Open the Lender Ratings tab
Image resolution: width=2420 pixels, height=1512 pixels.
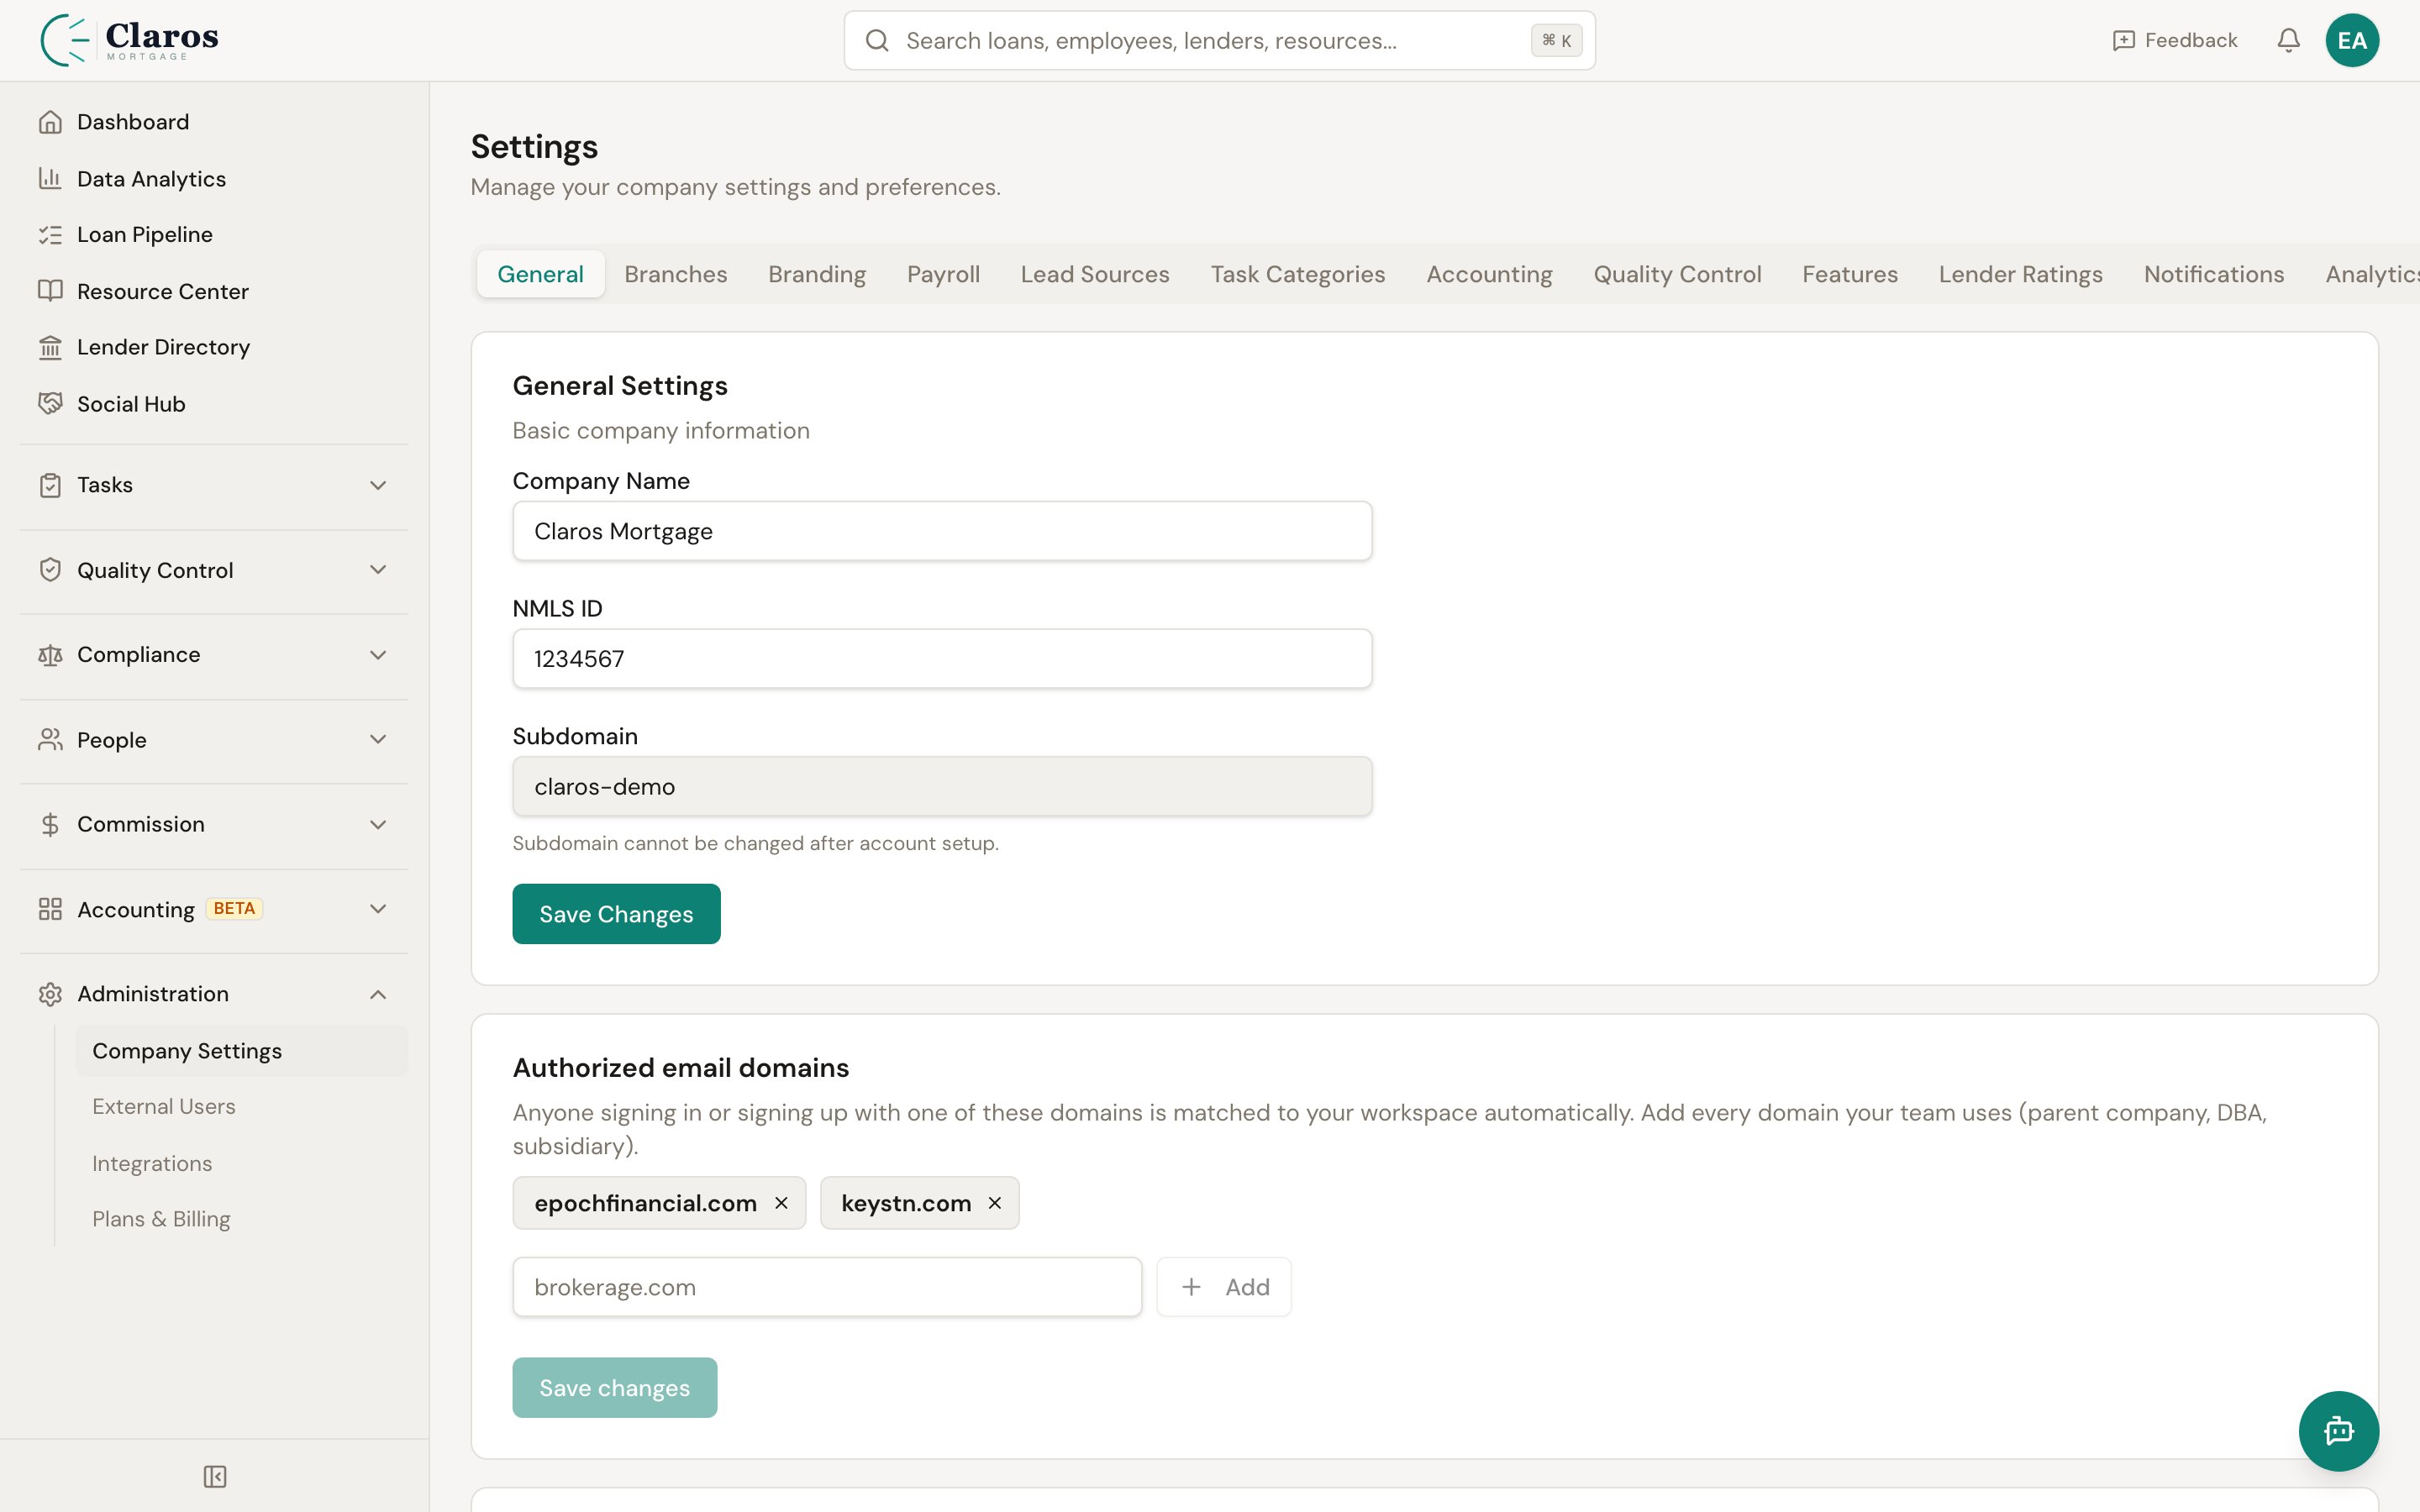(x=2020, y=274)
